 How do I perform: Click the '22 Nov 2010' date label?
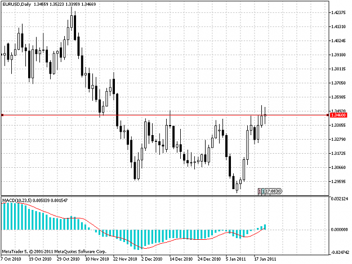point(125,259)
